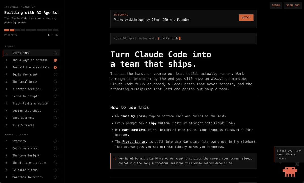Go to phase 1 Install the essentials
This screenshot has width=304, height=183.
(31, 67)
